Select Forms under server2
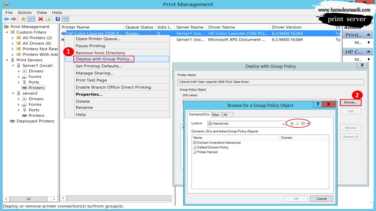This screenshot has height=211, width=376. point(35,105)
